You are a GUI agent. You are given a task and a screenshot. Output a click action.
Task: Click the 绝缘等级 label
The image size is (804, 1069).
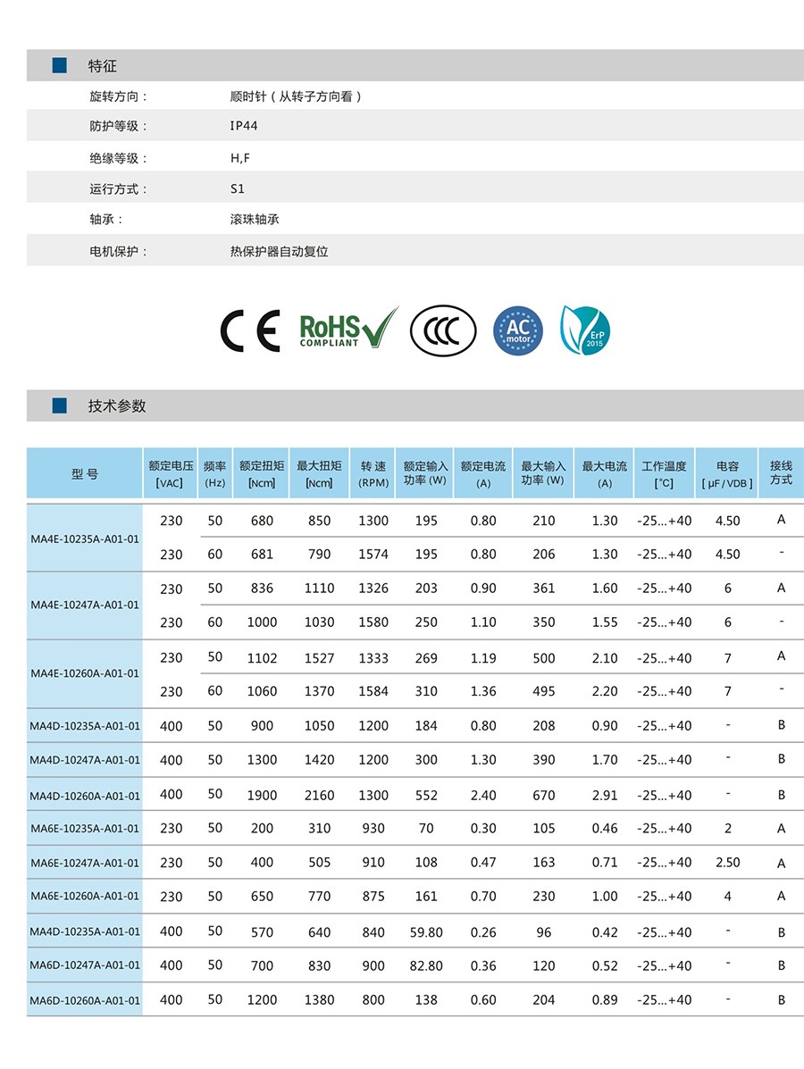119,158
